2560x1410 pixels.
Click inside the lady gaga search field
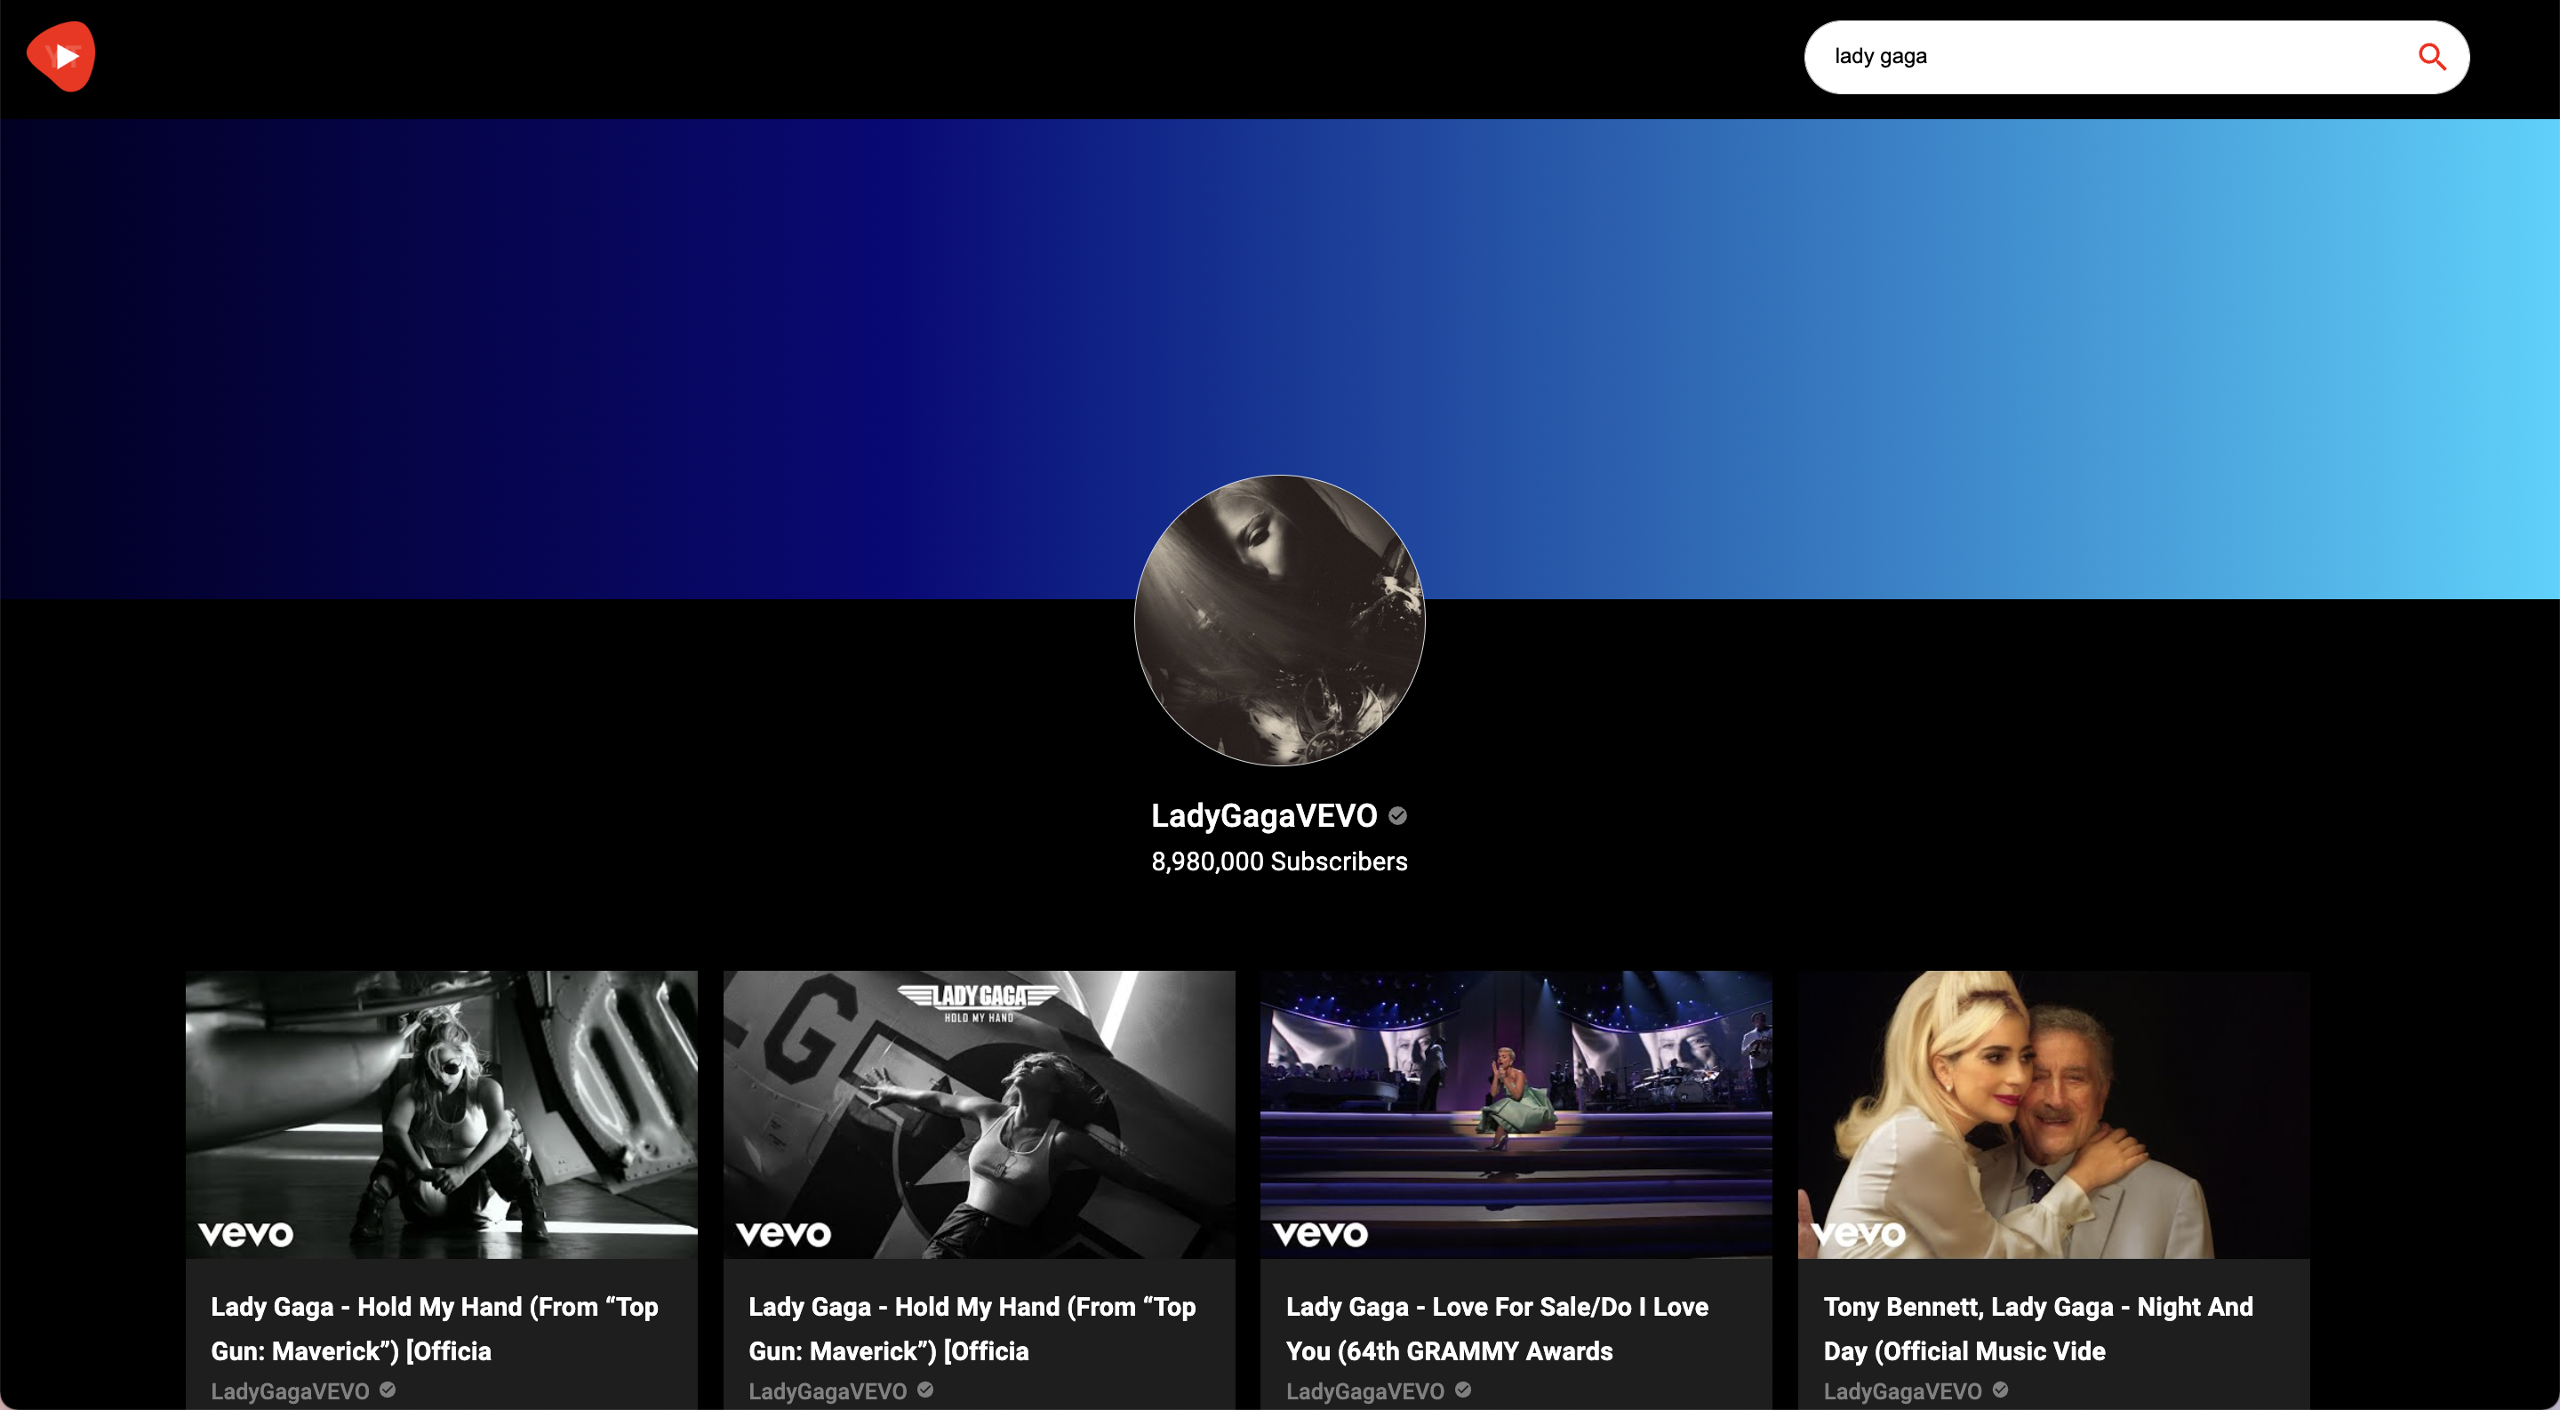[x=2087, y=57]
